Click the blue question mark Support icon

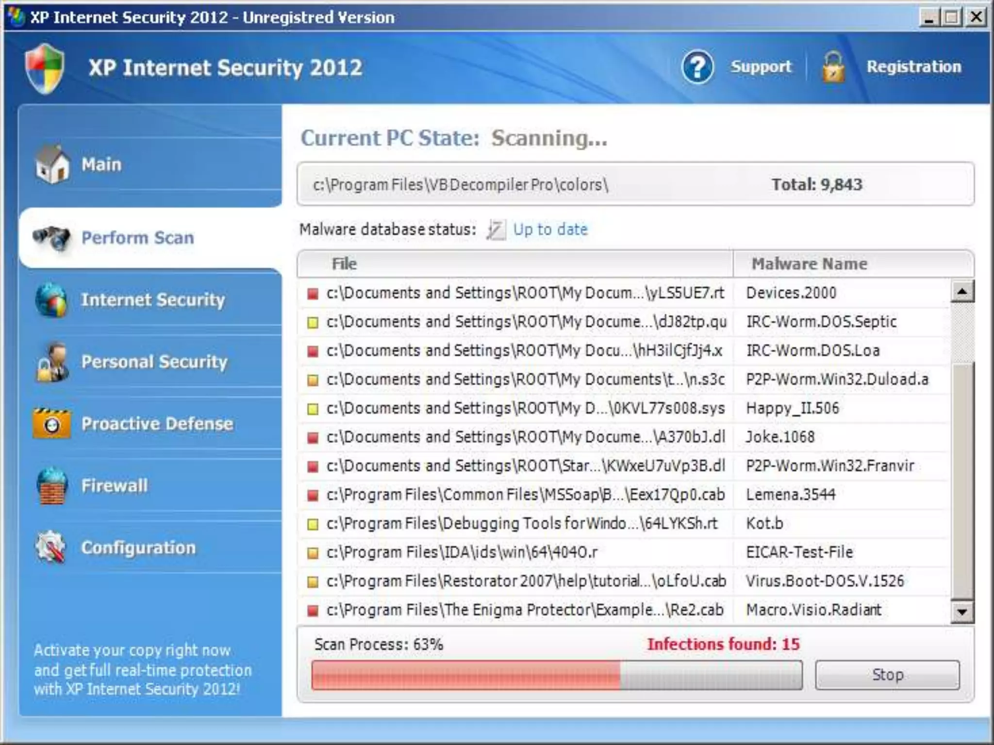coord(697,67)
